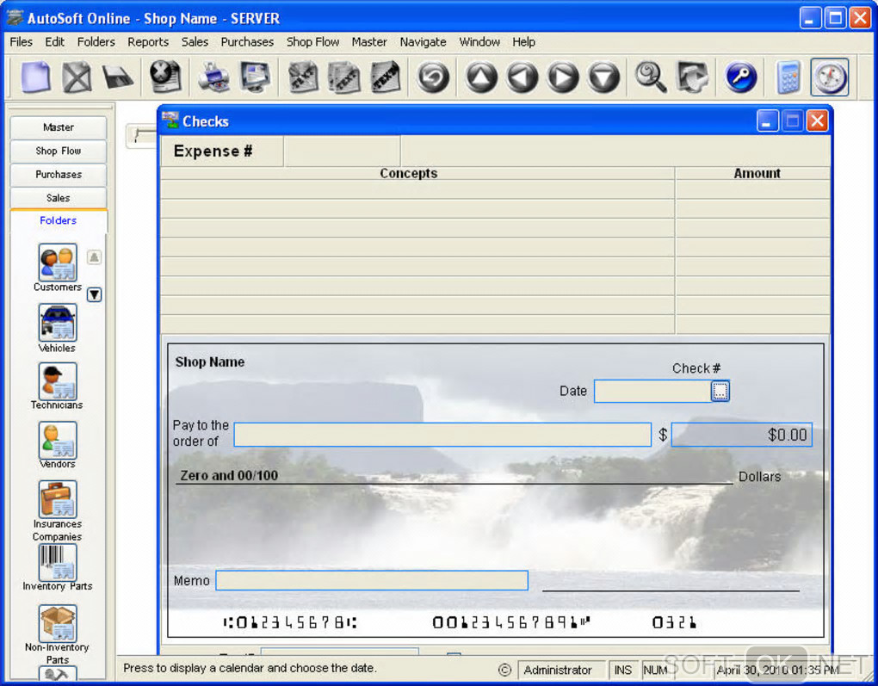This screenshot has width=878, height=686.
Task: Open the Technicians folder icon
Action: tap(57, 381)
